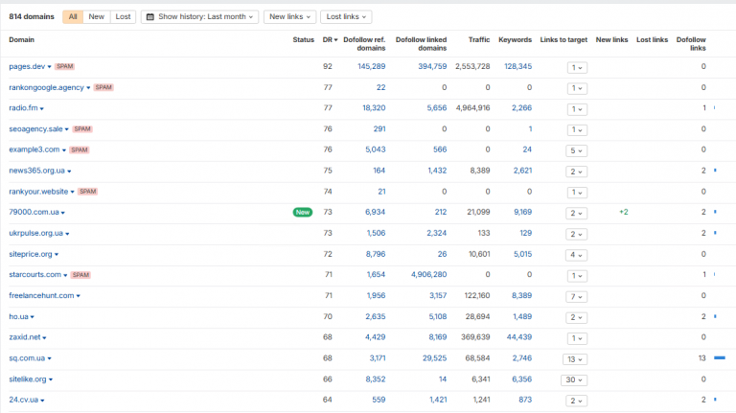Viewport: 736px width, 413px height.
Task: Open the Show history: Last month dropdown
Action: (199, 17)
